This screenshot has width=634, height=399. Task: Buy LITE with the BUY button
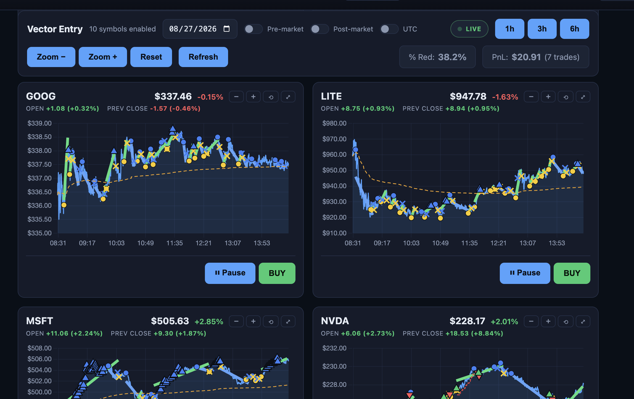pos(572,273)
